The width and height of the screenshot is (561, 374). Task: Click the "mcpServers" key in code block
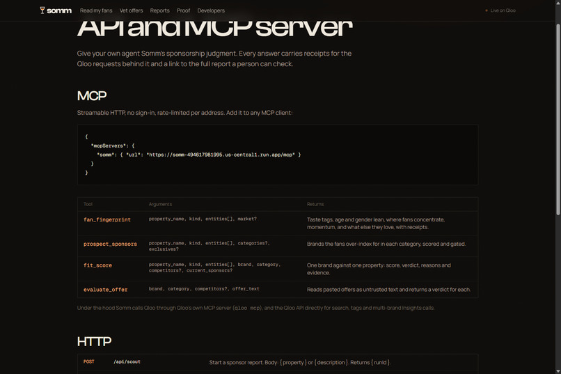[x=107, y=146]
